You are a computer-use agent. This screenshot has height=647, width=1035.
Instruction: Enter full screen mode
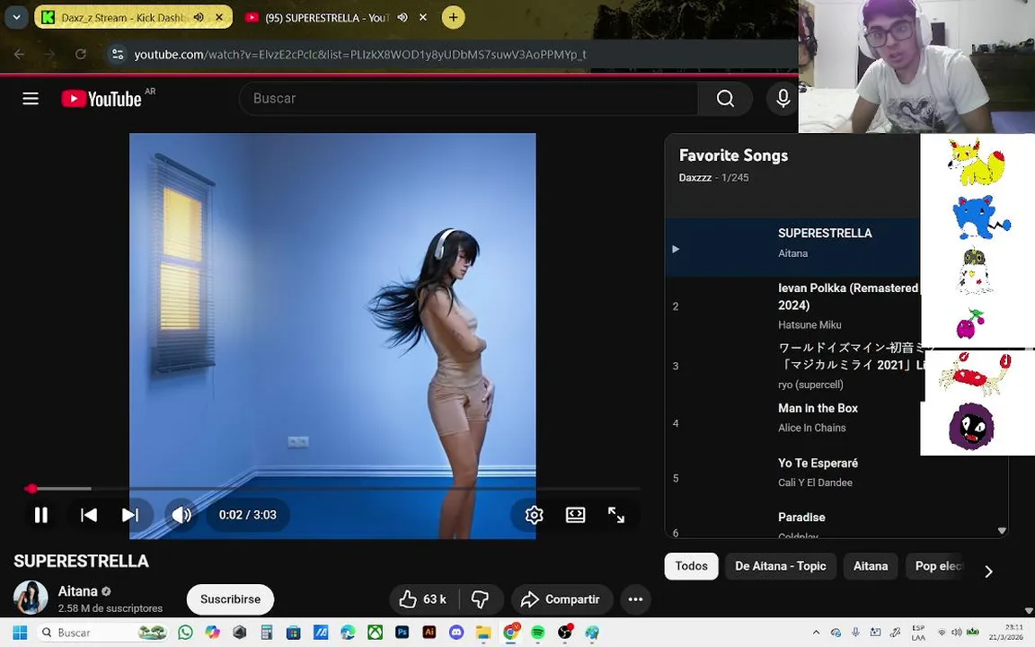(x=615, y=515)
